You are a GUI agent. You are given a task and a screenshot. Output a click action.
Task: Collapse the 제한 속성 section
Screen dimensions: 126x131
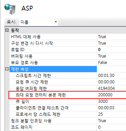pos(7,69)
